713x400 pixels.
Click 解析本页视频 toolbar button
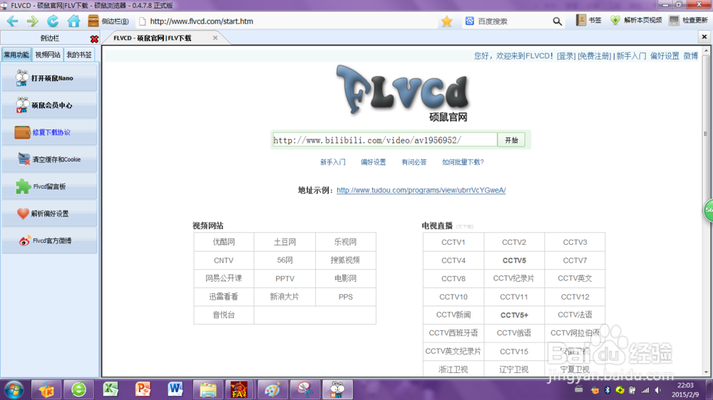(x=636, y=21)
